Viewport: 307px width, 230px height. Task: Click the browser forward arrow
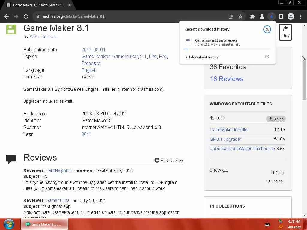click(16, 16)
